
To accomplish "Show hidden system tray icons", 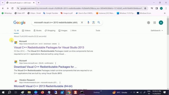I will 131,92.
